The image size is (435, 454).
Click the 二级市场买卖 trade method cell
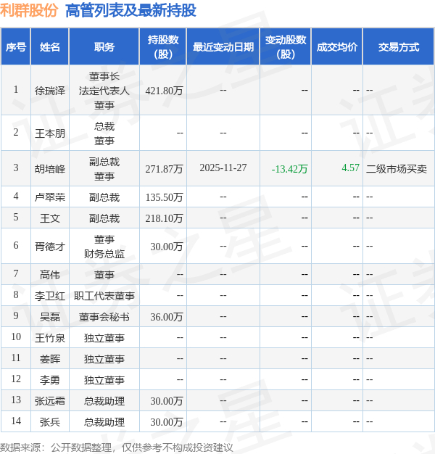pos(397,169)
